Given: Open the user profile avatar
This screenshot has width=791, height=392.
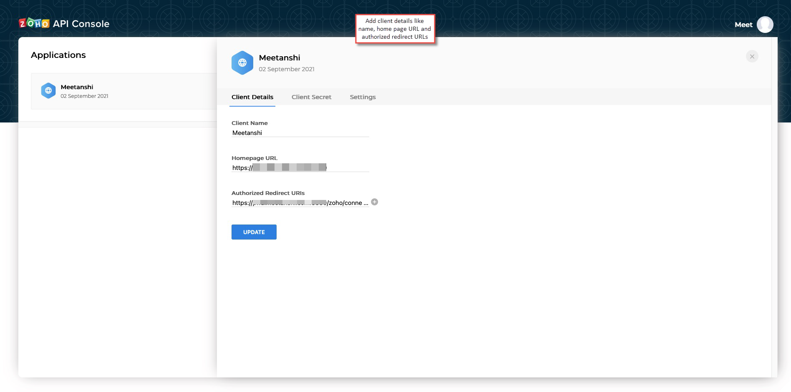Looking at the screenshot, I should [x=765, y=25].
